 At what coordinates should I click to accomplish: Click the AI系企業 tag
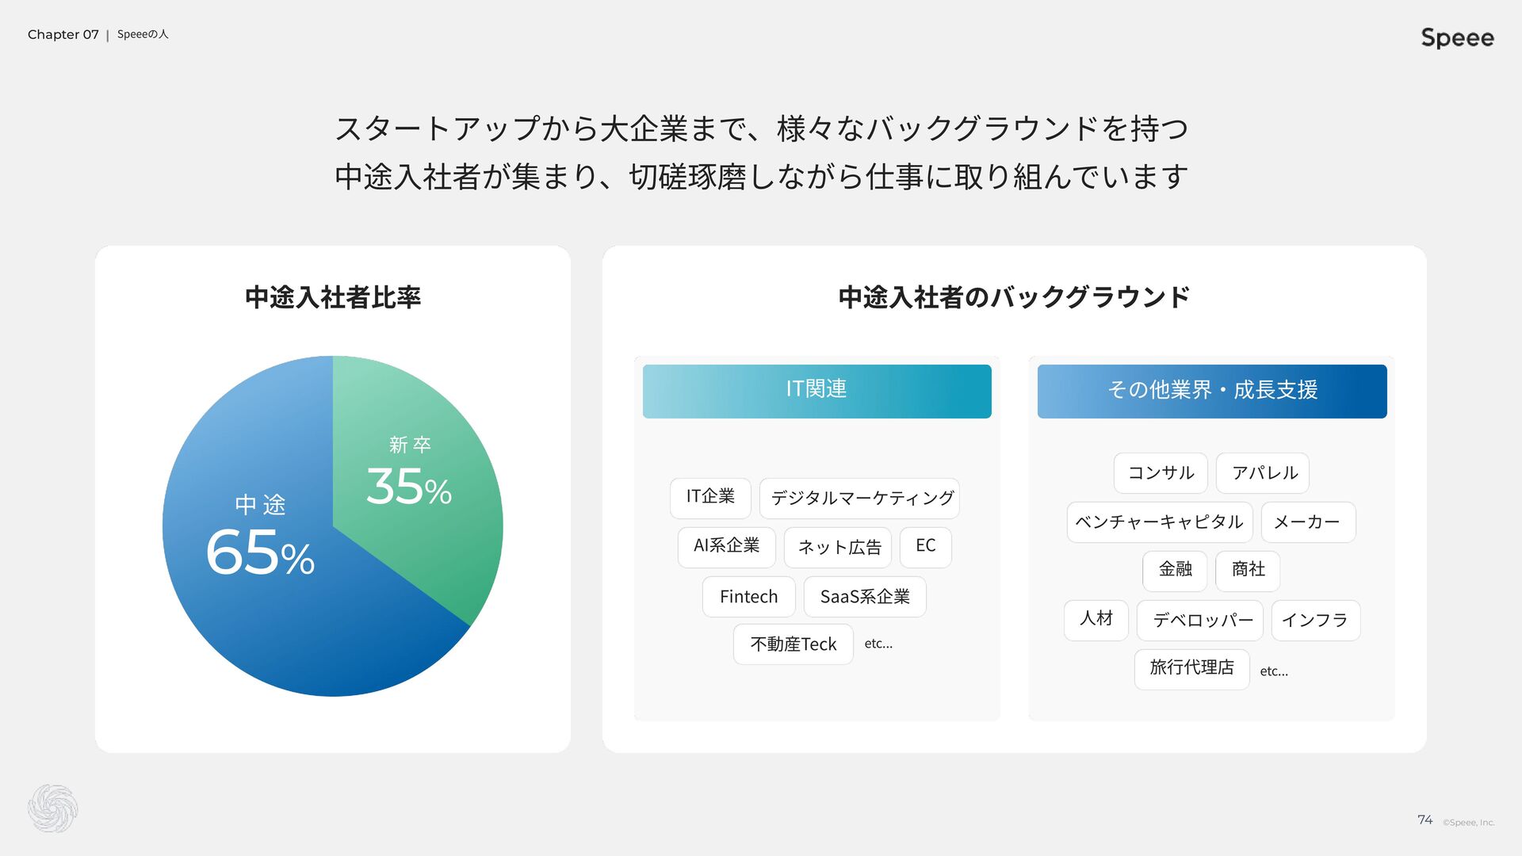point(726,547)
